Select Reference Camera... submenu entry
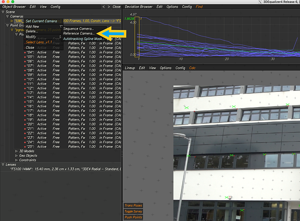300x221 pixels. (x=79, y=33)
